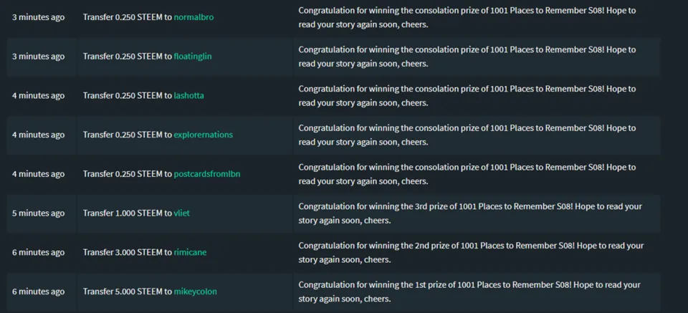The image size is (688, 313).
Task: Click the vliet recipient link
Action: (183, 213)
